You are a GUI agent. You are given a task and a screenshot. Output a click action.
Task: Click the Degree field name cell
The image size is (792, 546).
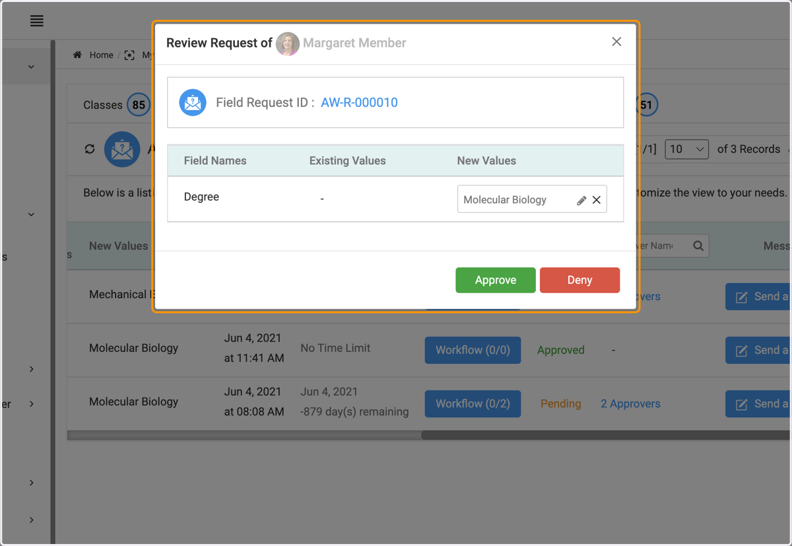point(201,197)
